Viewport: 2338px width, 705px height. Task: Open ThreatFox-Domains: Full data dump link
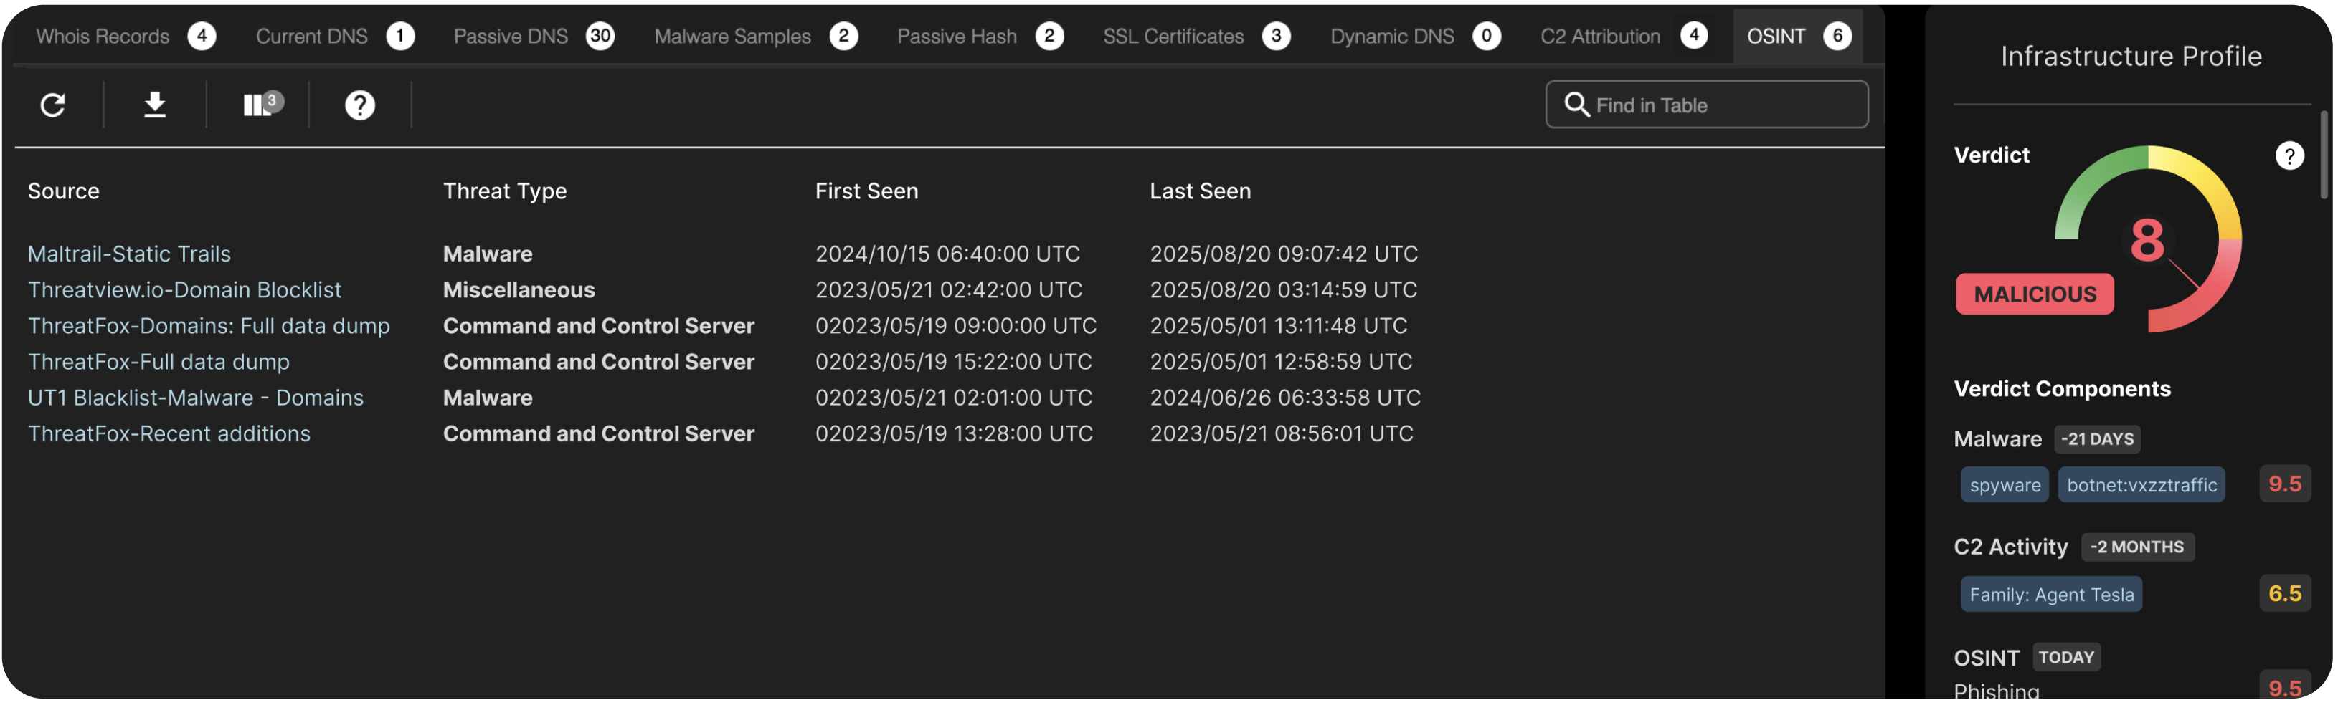click(209, 326)
